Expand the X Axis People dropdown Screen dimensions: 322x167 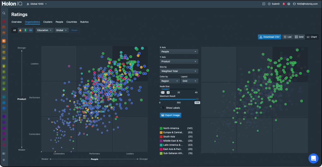tap(179, 51)
